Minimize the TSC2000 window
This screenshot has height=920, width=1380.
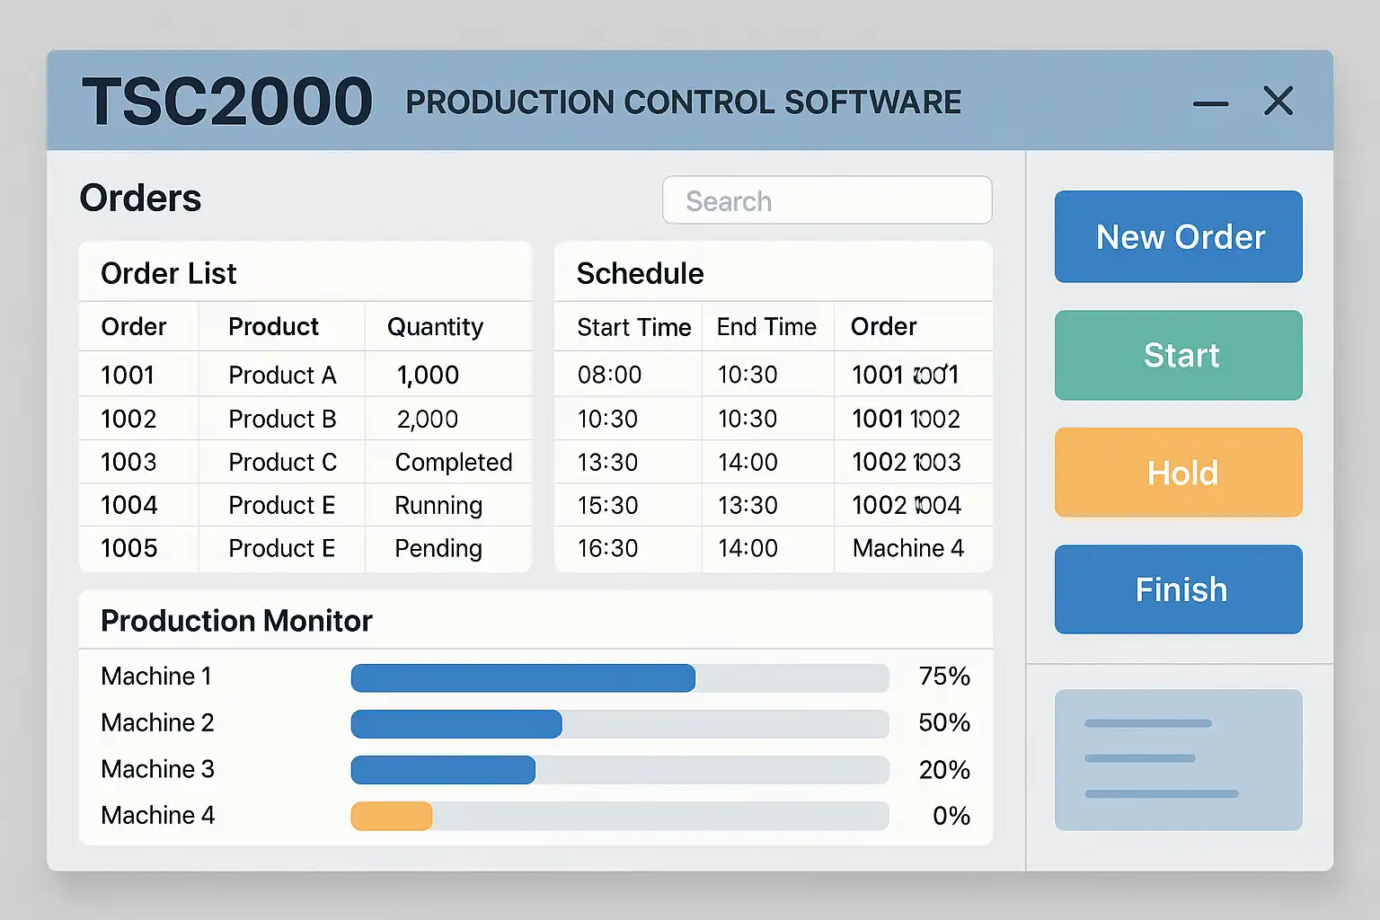pos(1210,103)
